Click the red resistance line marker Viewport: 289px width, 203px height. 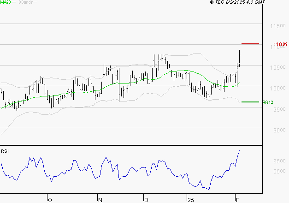(250, 44)
